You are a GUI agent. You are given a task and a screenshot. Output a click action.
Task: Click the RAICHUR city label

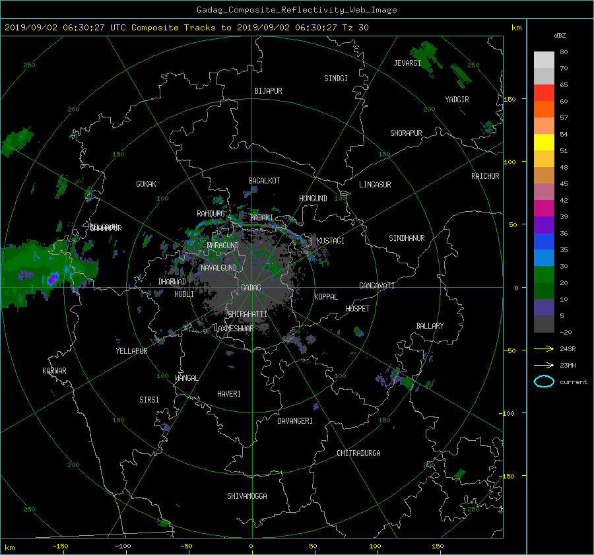(485, 176)
